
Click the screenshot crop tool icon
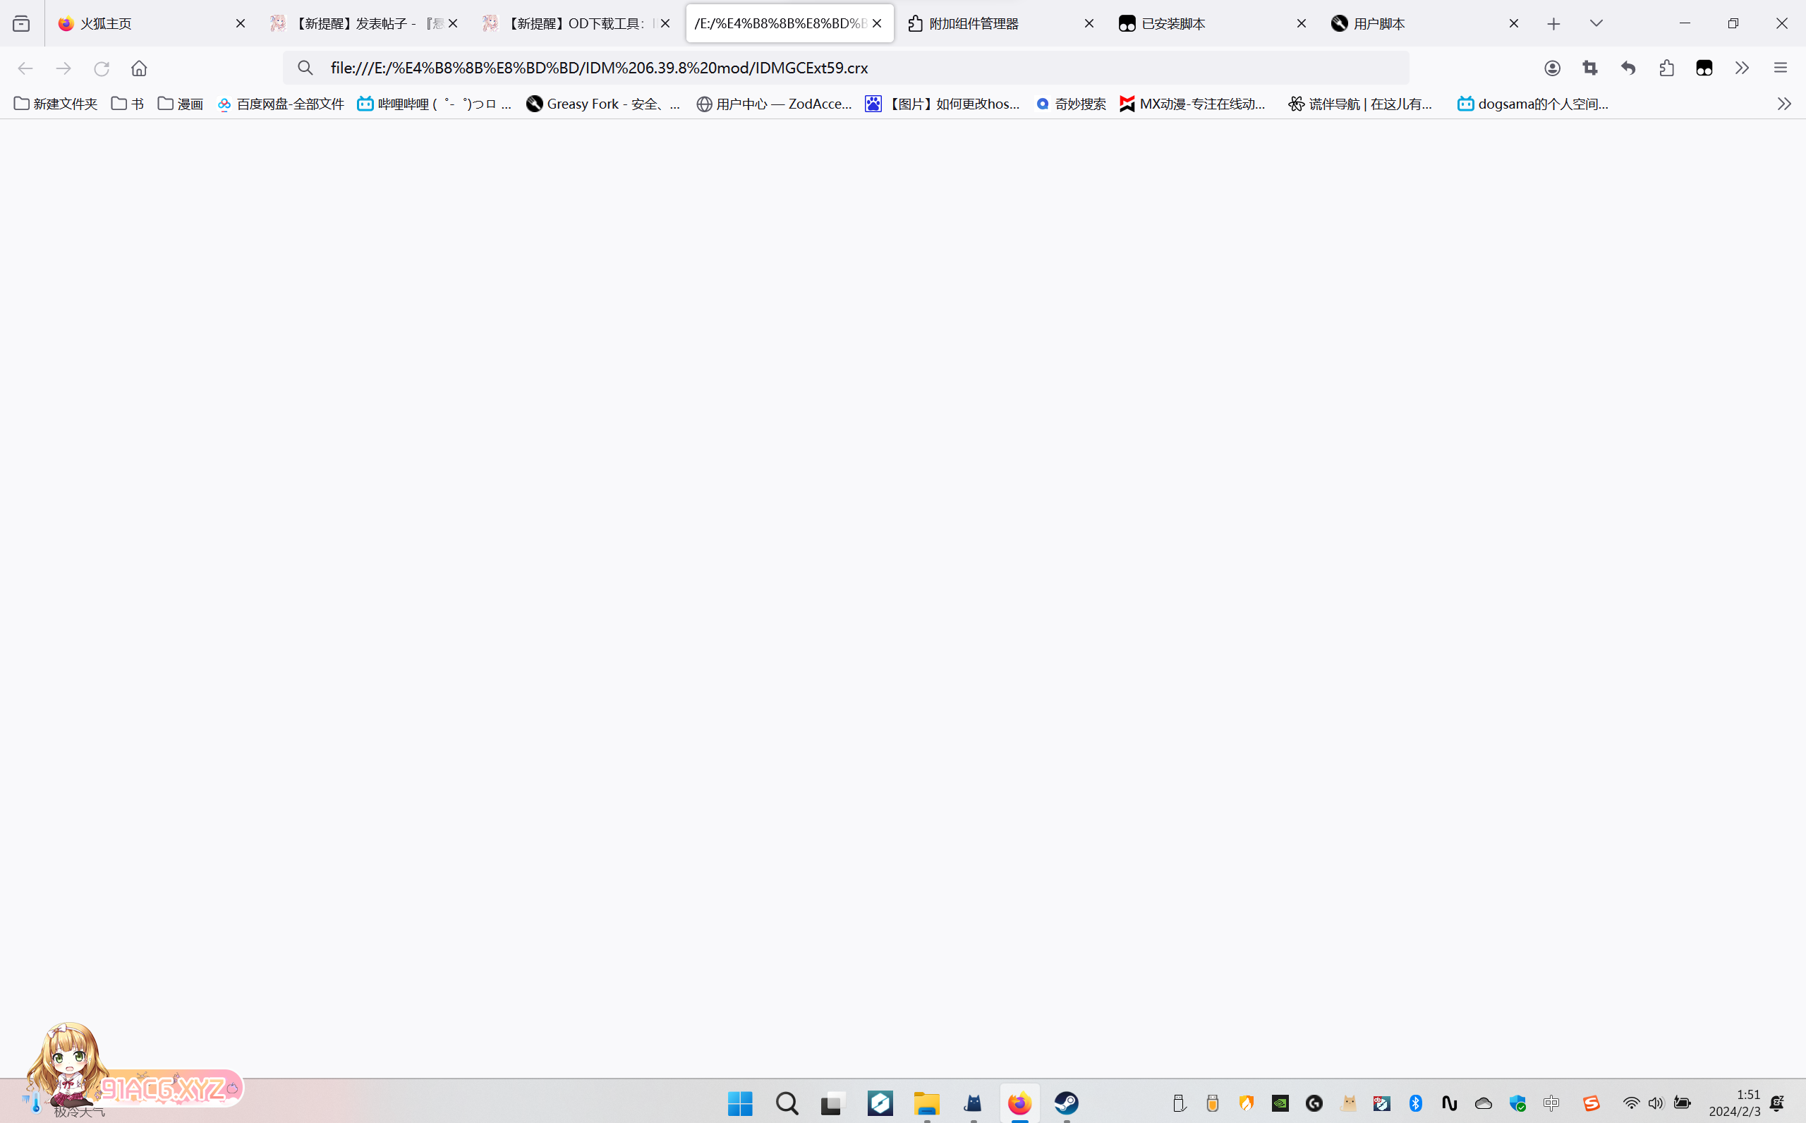click(x=1590, y=68)
